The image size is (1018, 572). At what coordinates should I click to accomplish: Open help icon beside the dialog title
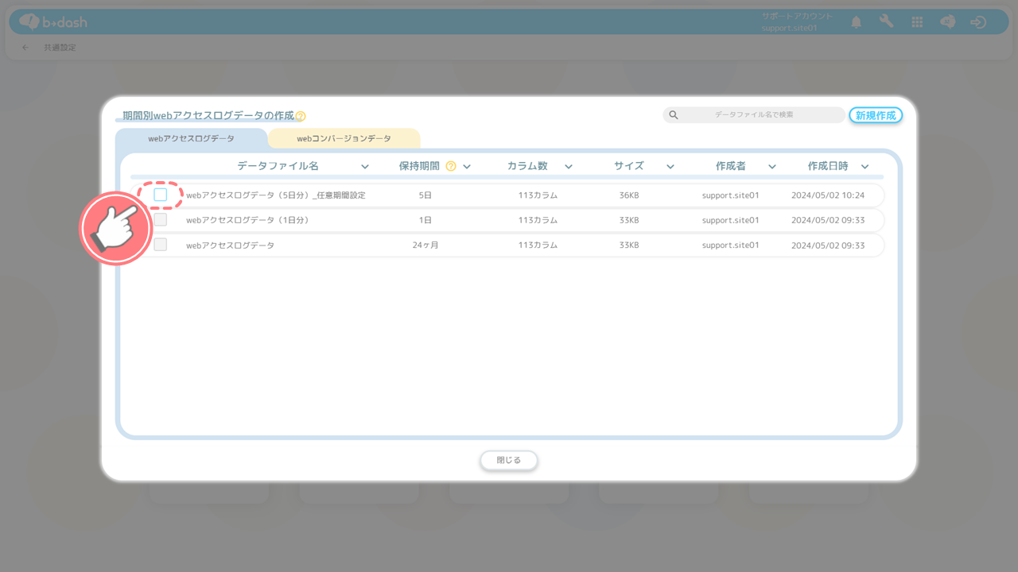[301, 117]
